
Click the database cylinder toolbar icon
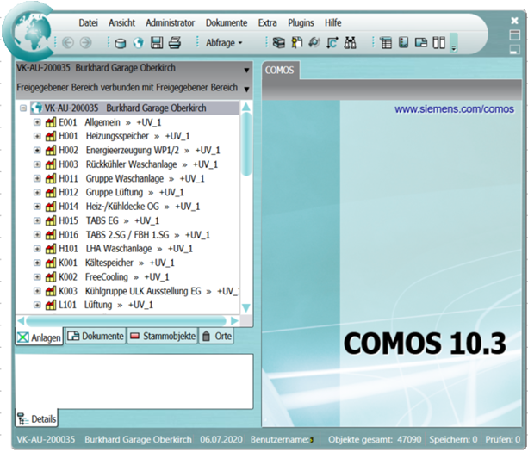click(120, 42)
